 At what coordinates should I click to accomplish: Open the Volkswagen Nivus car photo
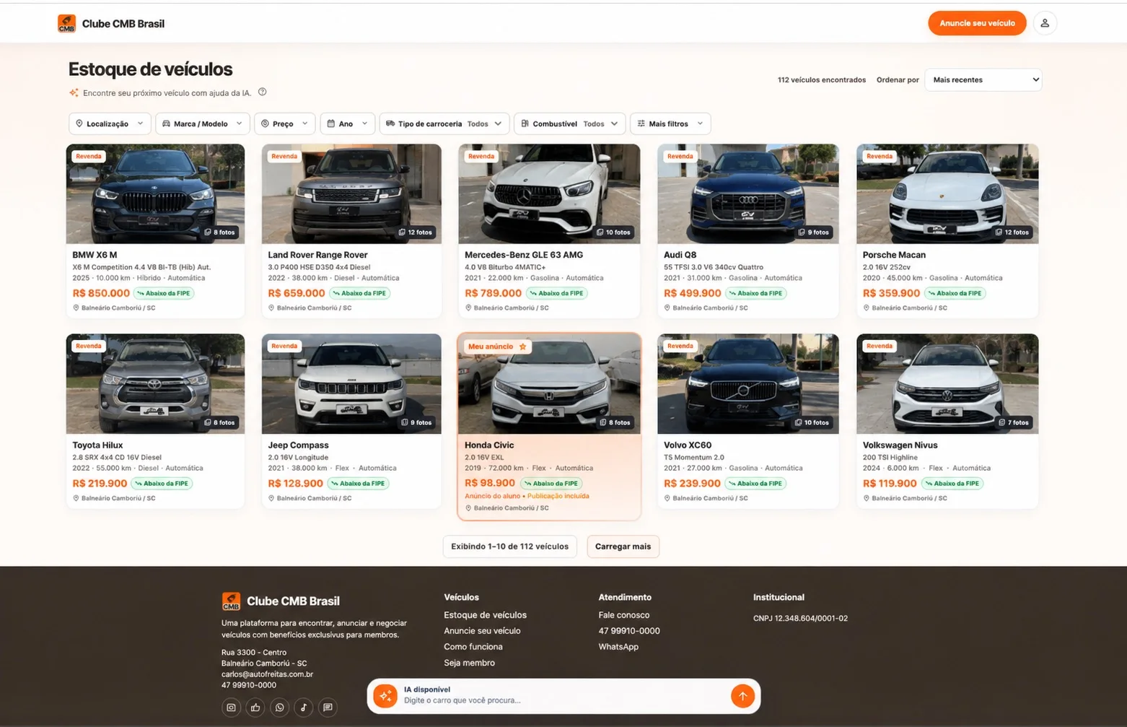pos(947,383)
